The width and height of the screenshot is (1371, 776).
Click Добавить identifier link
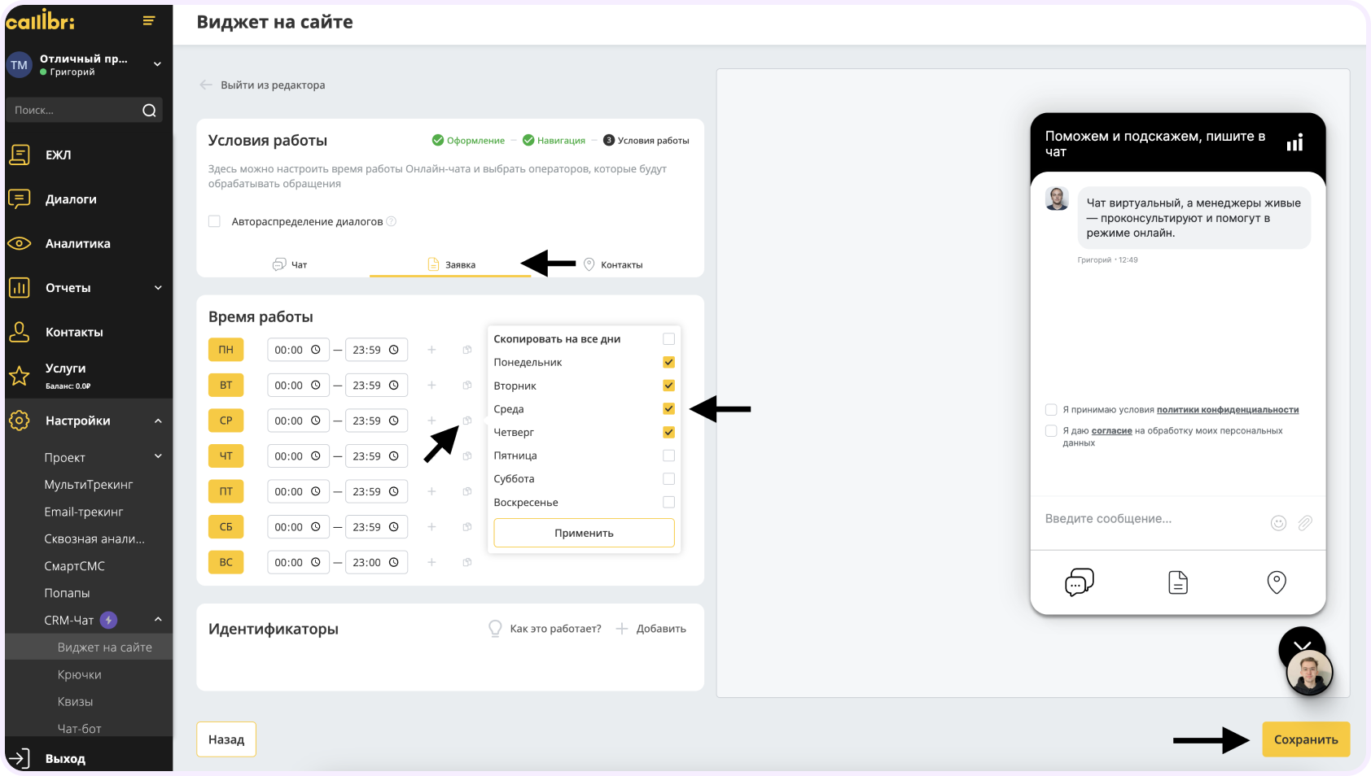tap(651, 629)
